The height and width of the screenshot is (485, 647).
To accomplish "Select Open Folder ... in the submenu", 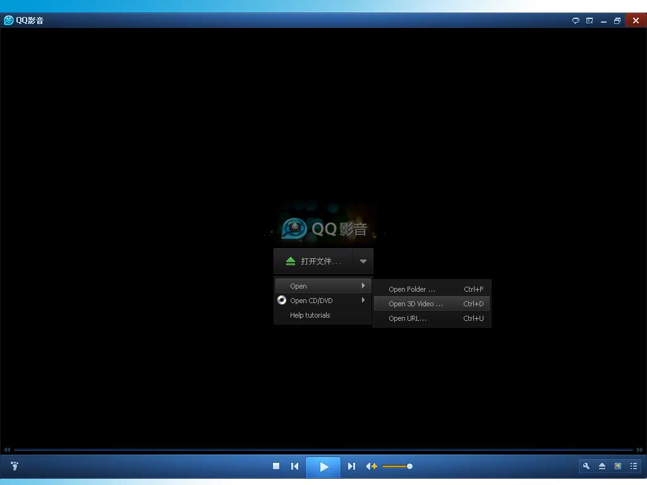I will click(432, 289).
